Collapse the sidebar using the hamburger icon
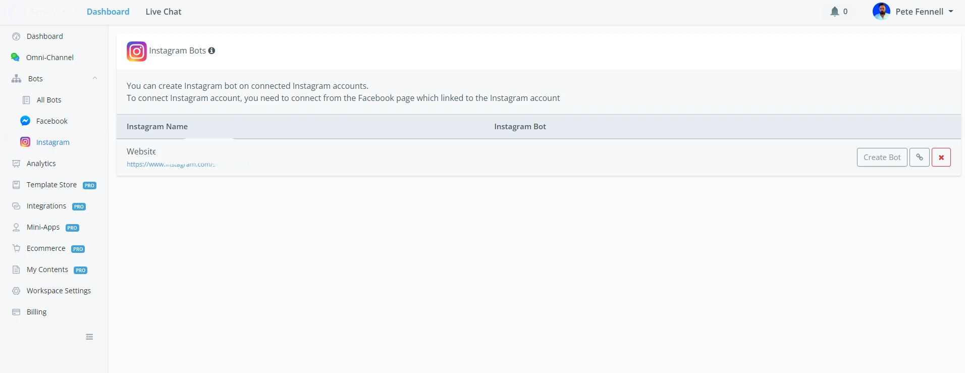Image resolution: width=965 pixels, height=373 pixels. [89, 337]
